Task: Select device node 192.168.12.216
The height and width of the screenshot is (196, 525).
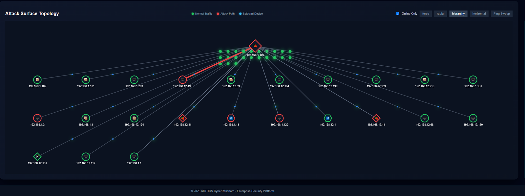Action: click(425, 79)
